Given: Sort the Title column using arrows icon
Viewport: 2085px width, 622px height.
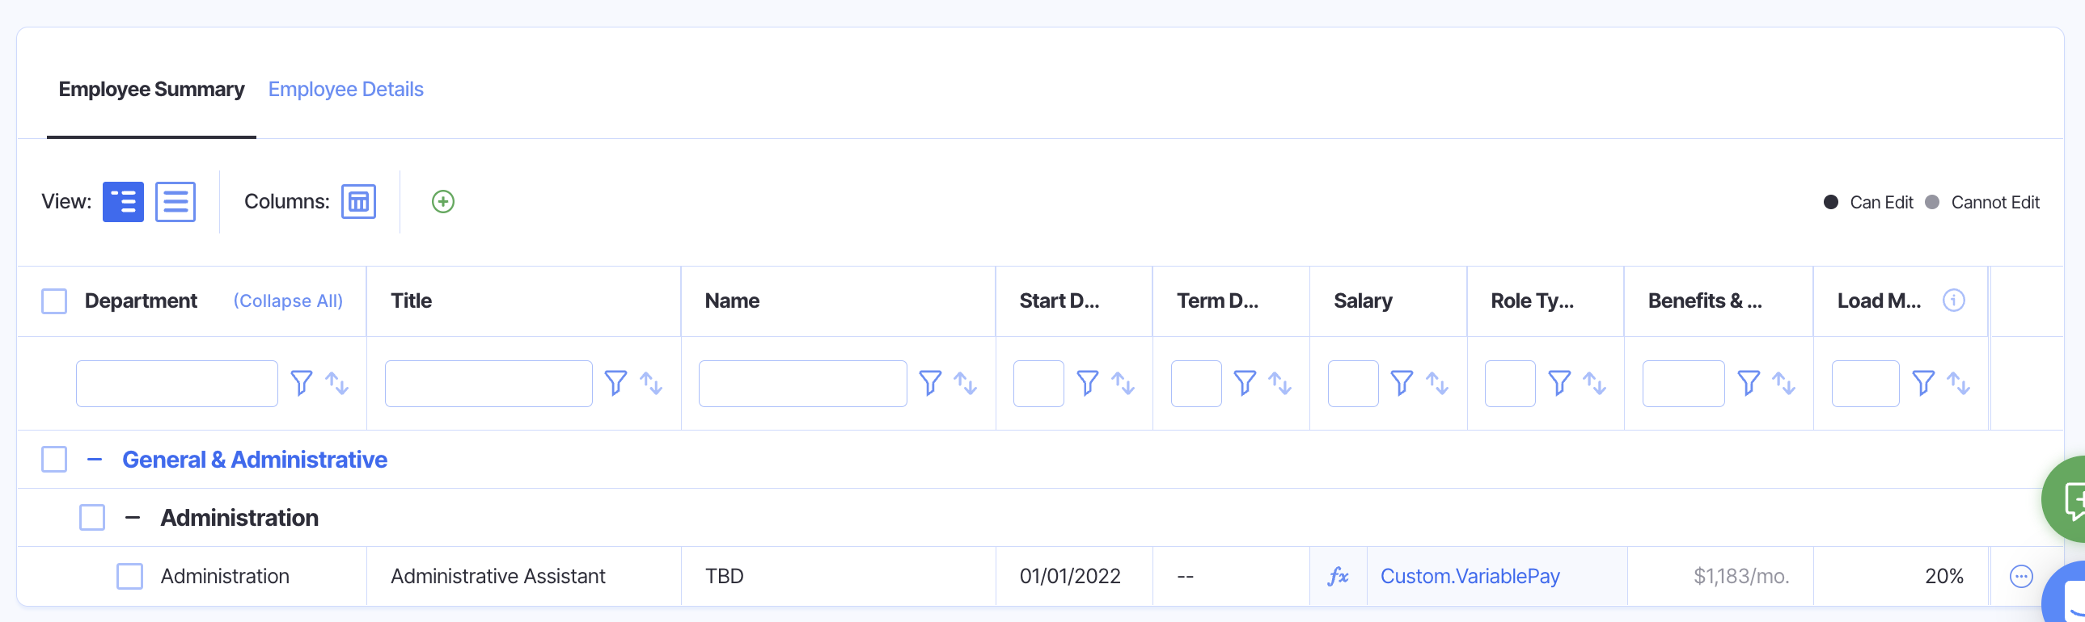Looking at the screenshot, I should point(651,383).
